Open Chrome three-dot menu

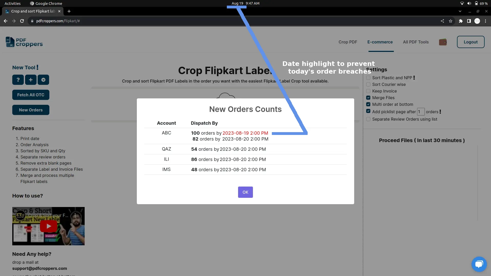pyautogui.click(x=485, y=21)
